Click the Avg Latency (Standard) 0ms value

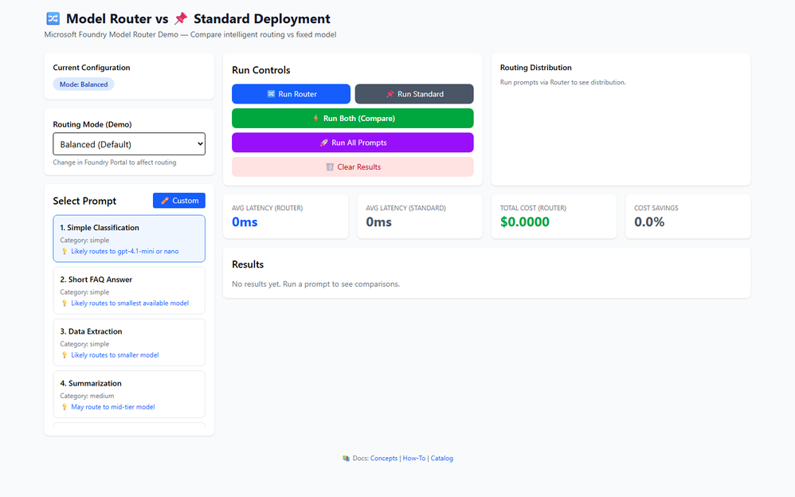pos(378,222)
